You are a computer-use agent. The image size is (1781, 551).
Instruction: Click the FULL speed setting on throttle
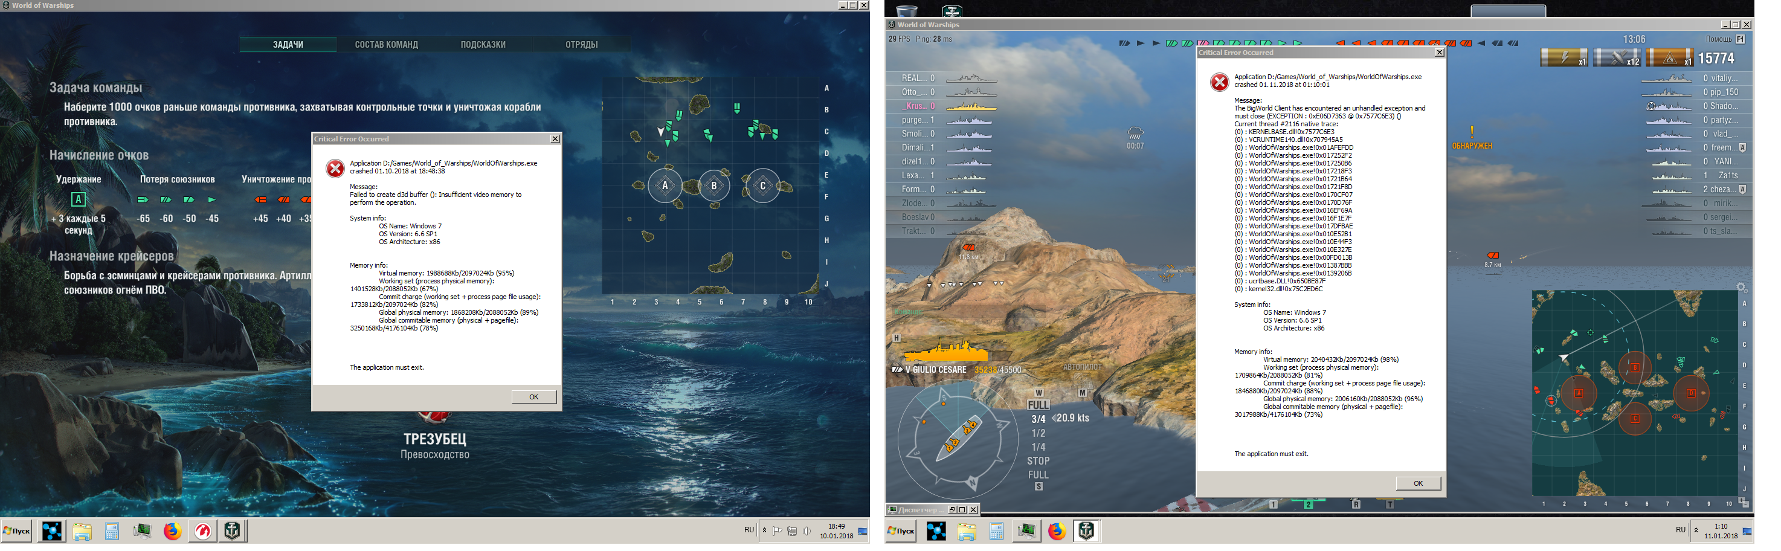coord(1038,405)
